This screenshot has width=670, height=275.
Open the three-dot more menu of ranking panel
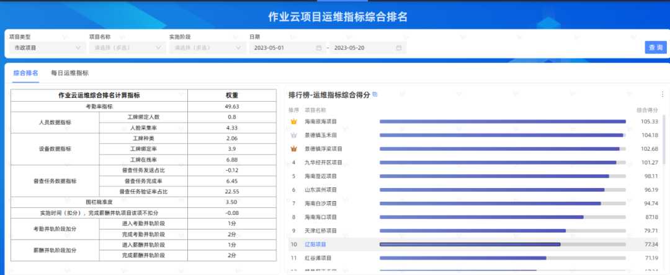662,95
